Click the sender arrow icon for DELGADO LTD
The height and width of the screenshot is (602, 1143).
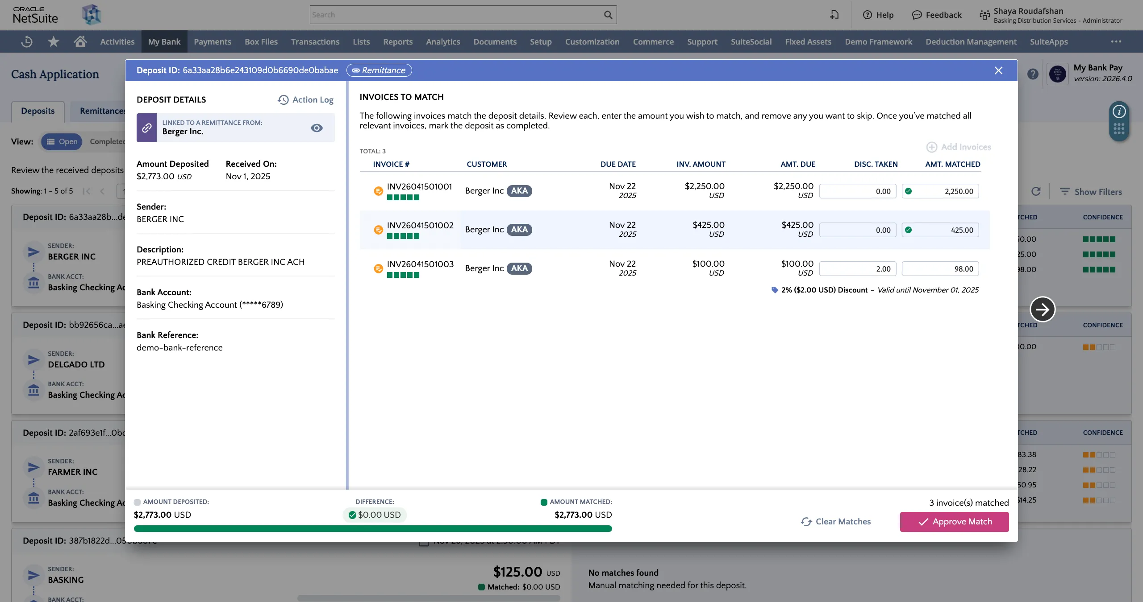(33, 359)
